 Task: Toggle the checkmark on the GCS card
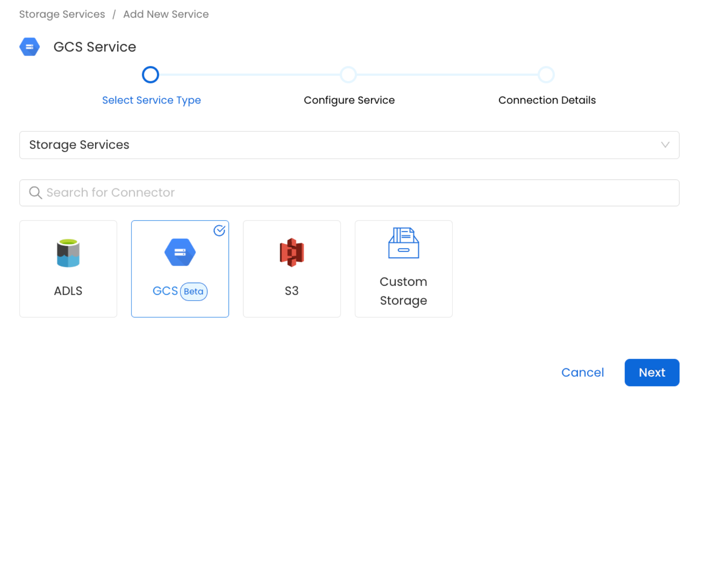pyautogui.click(x=220, y=230)
